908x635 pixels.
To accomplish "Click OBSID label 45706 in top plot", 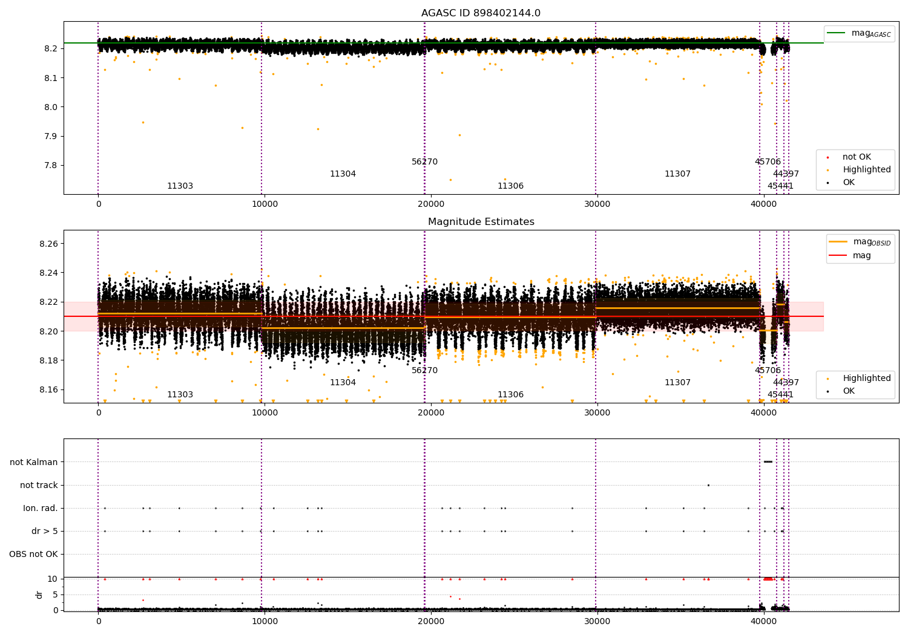I will pyautogui.click(x=768, y=162).
